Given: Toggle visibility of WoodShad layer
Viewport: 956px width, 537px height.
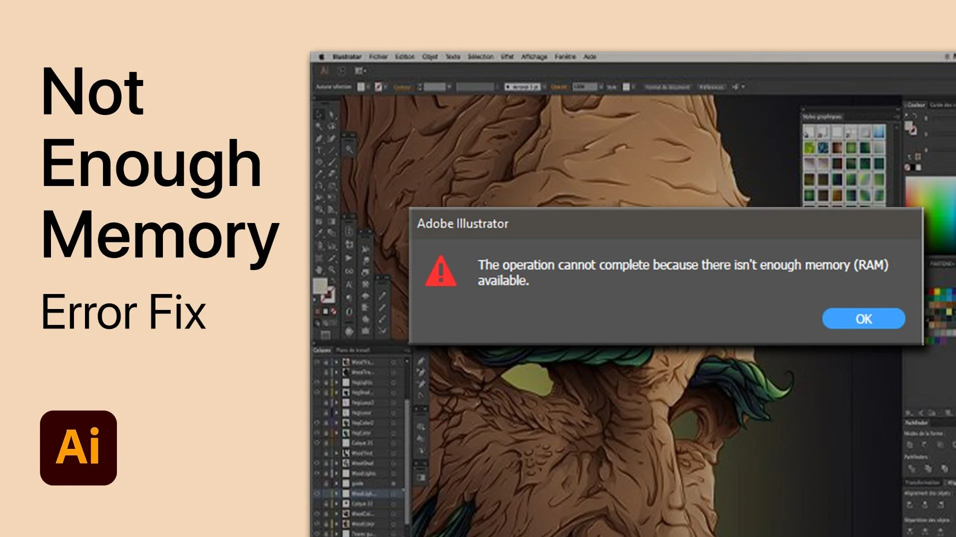Looking at the screenshot, I should tap(317, 463).
